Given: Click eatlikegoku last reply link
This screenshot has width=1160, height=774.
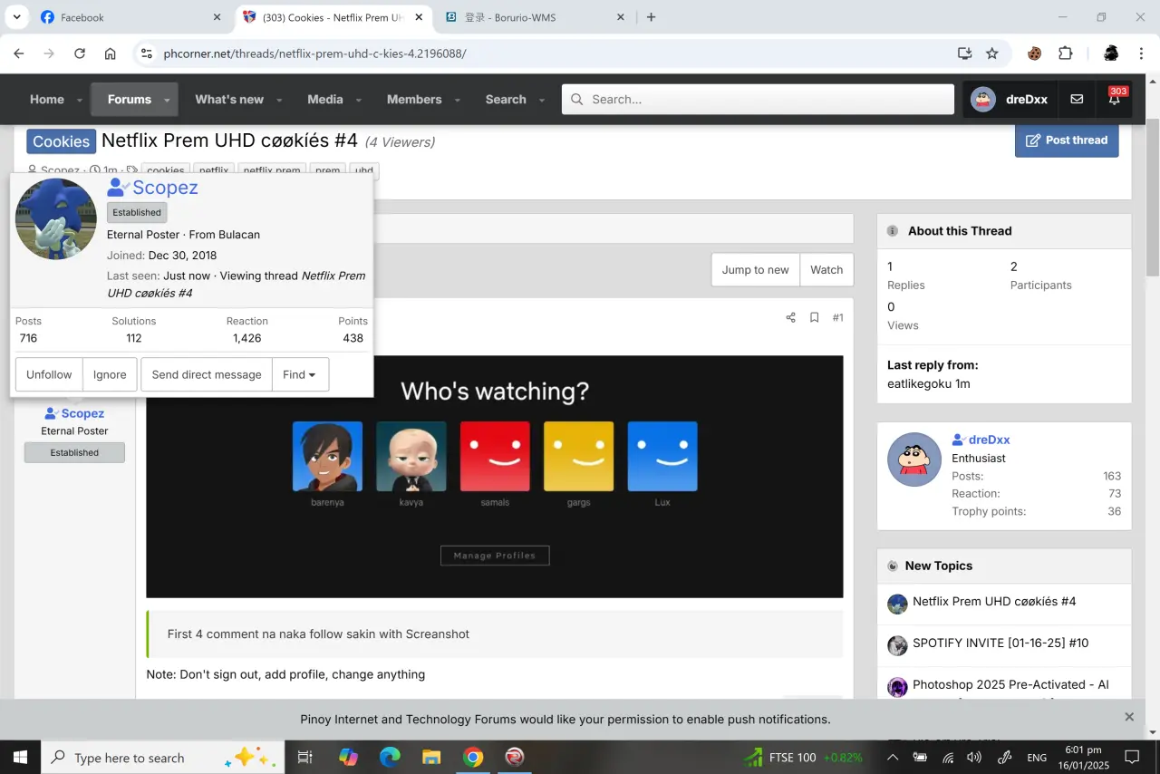Looking at the screenshot, I should pos(921,383).
